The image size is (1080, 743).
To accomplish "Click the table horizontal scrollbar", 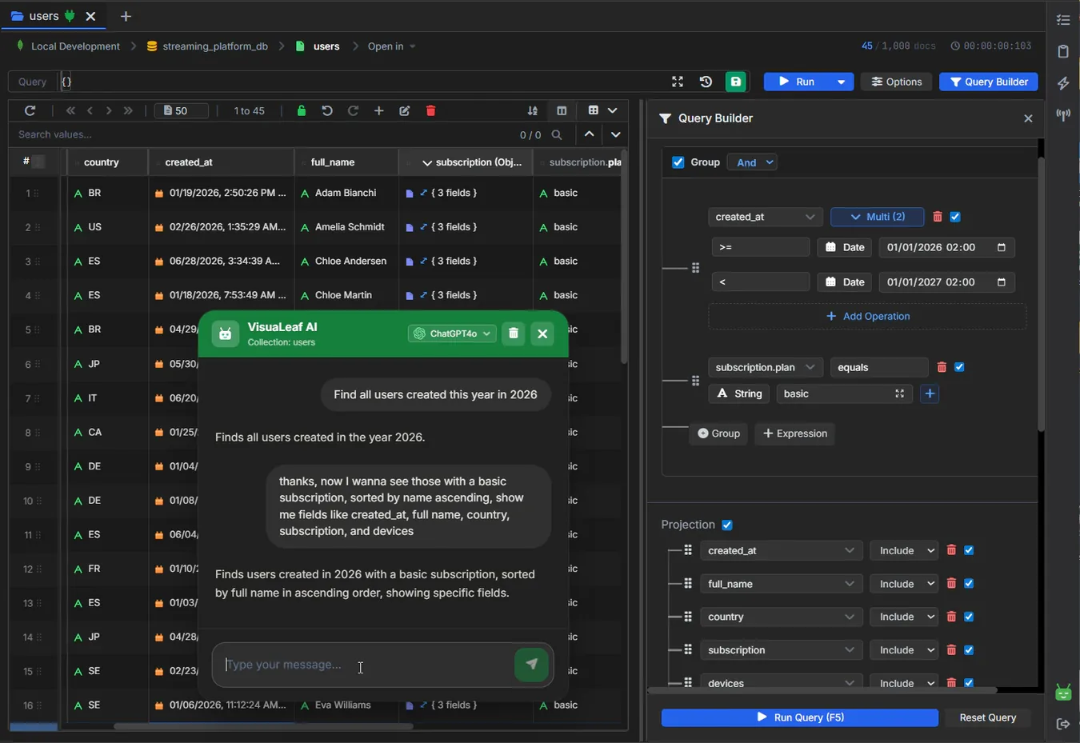I will [x=263, y=726].
